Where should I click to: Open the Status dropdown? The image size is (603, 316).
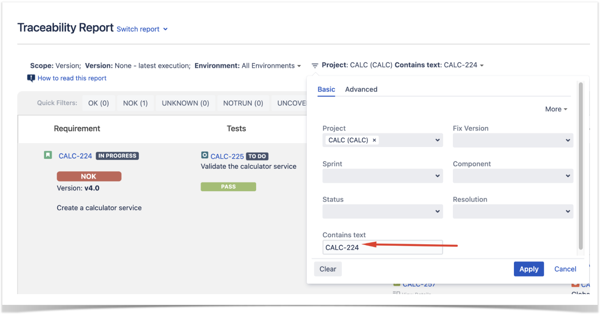[383, 211]
